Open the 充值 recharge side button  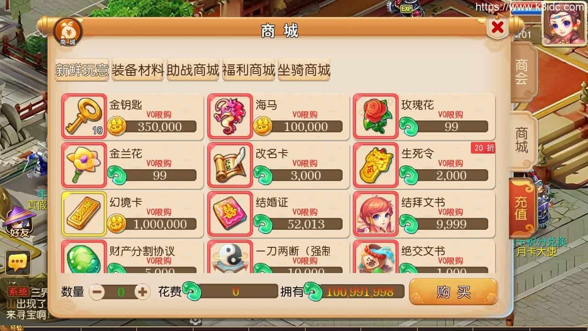[521, 207]
